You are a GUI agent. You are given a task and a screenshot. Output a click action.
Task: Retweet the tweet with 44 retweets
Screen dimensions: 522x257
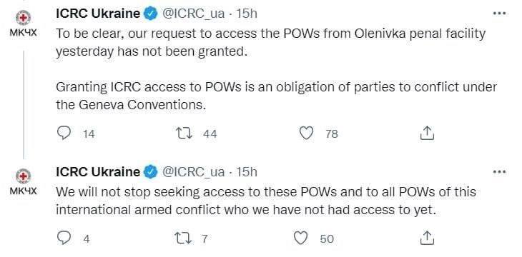[x=184, y=133]
